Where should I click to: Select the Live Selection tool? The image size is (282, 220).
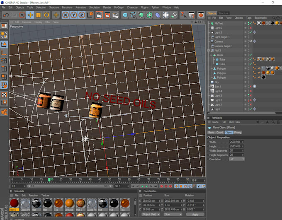point(22,15)
